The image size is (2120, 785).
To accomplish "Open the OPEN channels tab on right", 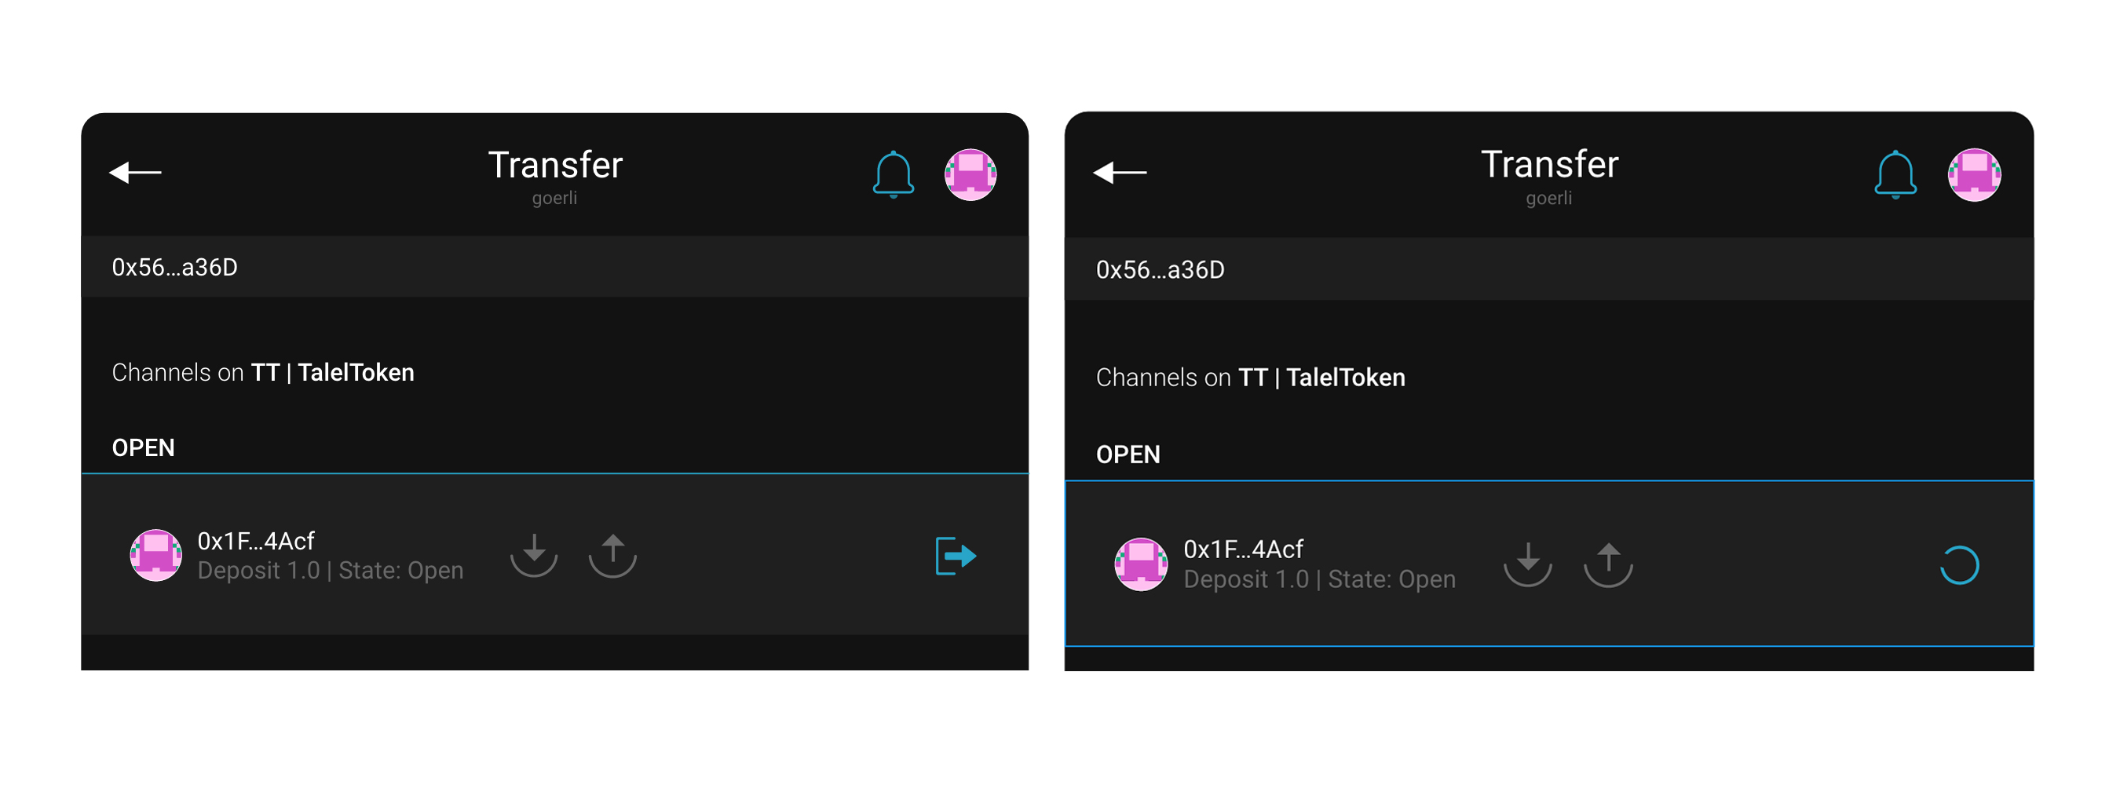I will click(1128, 455).
